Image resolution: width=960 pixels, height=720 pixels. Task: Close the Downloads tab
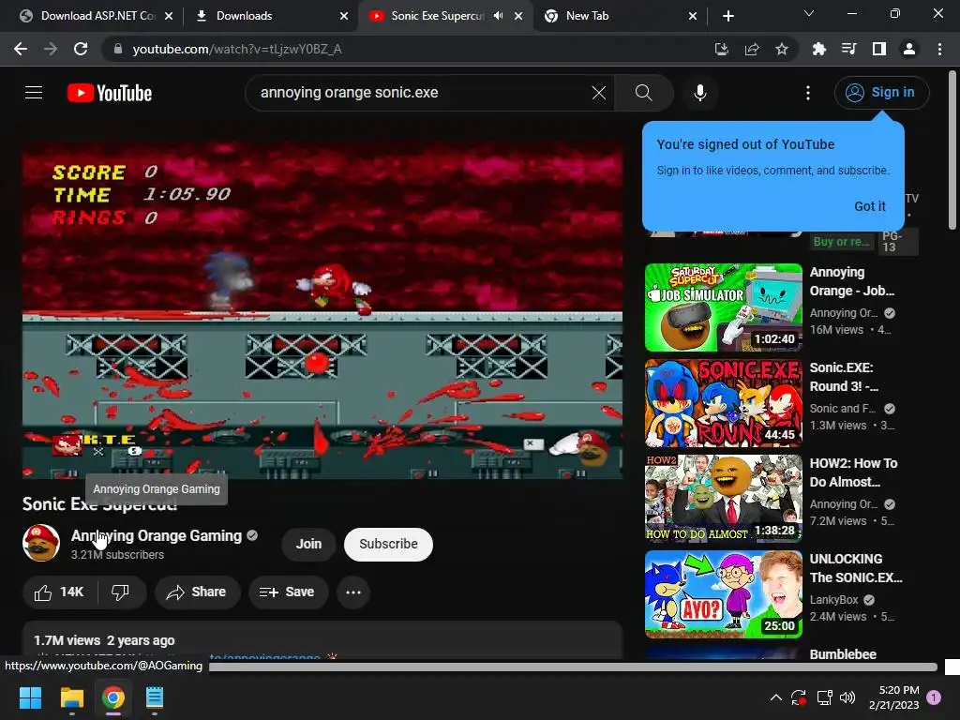(344, 16)
